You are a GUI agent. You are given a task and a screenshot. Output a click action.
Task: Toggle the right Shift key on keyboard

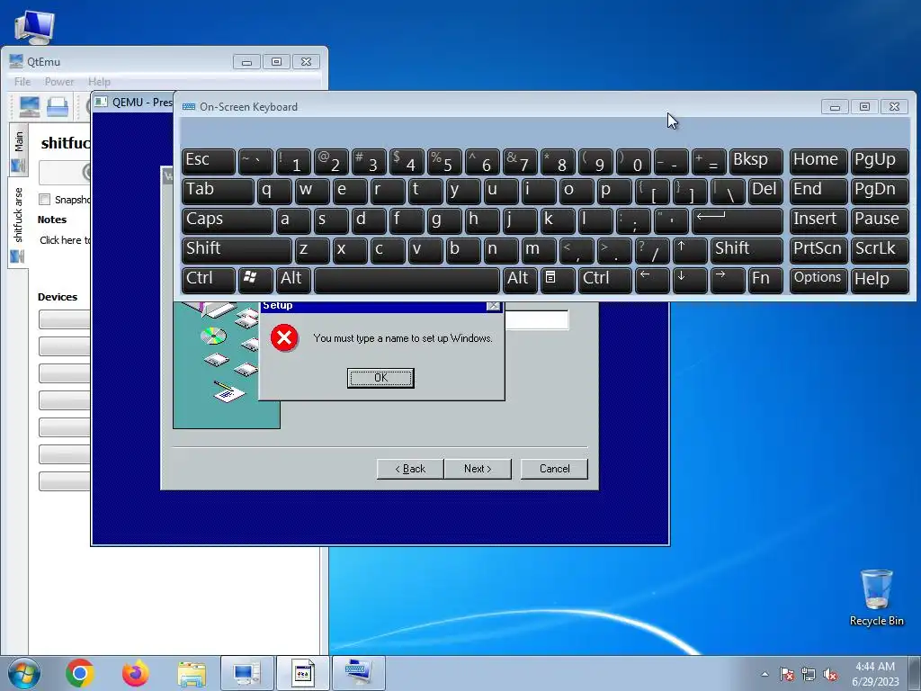[x=747, y=250]
